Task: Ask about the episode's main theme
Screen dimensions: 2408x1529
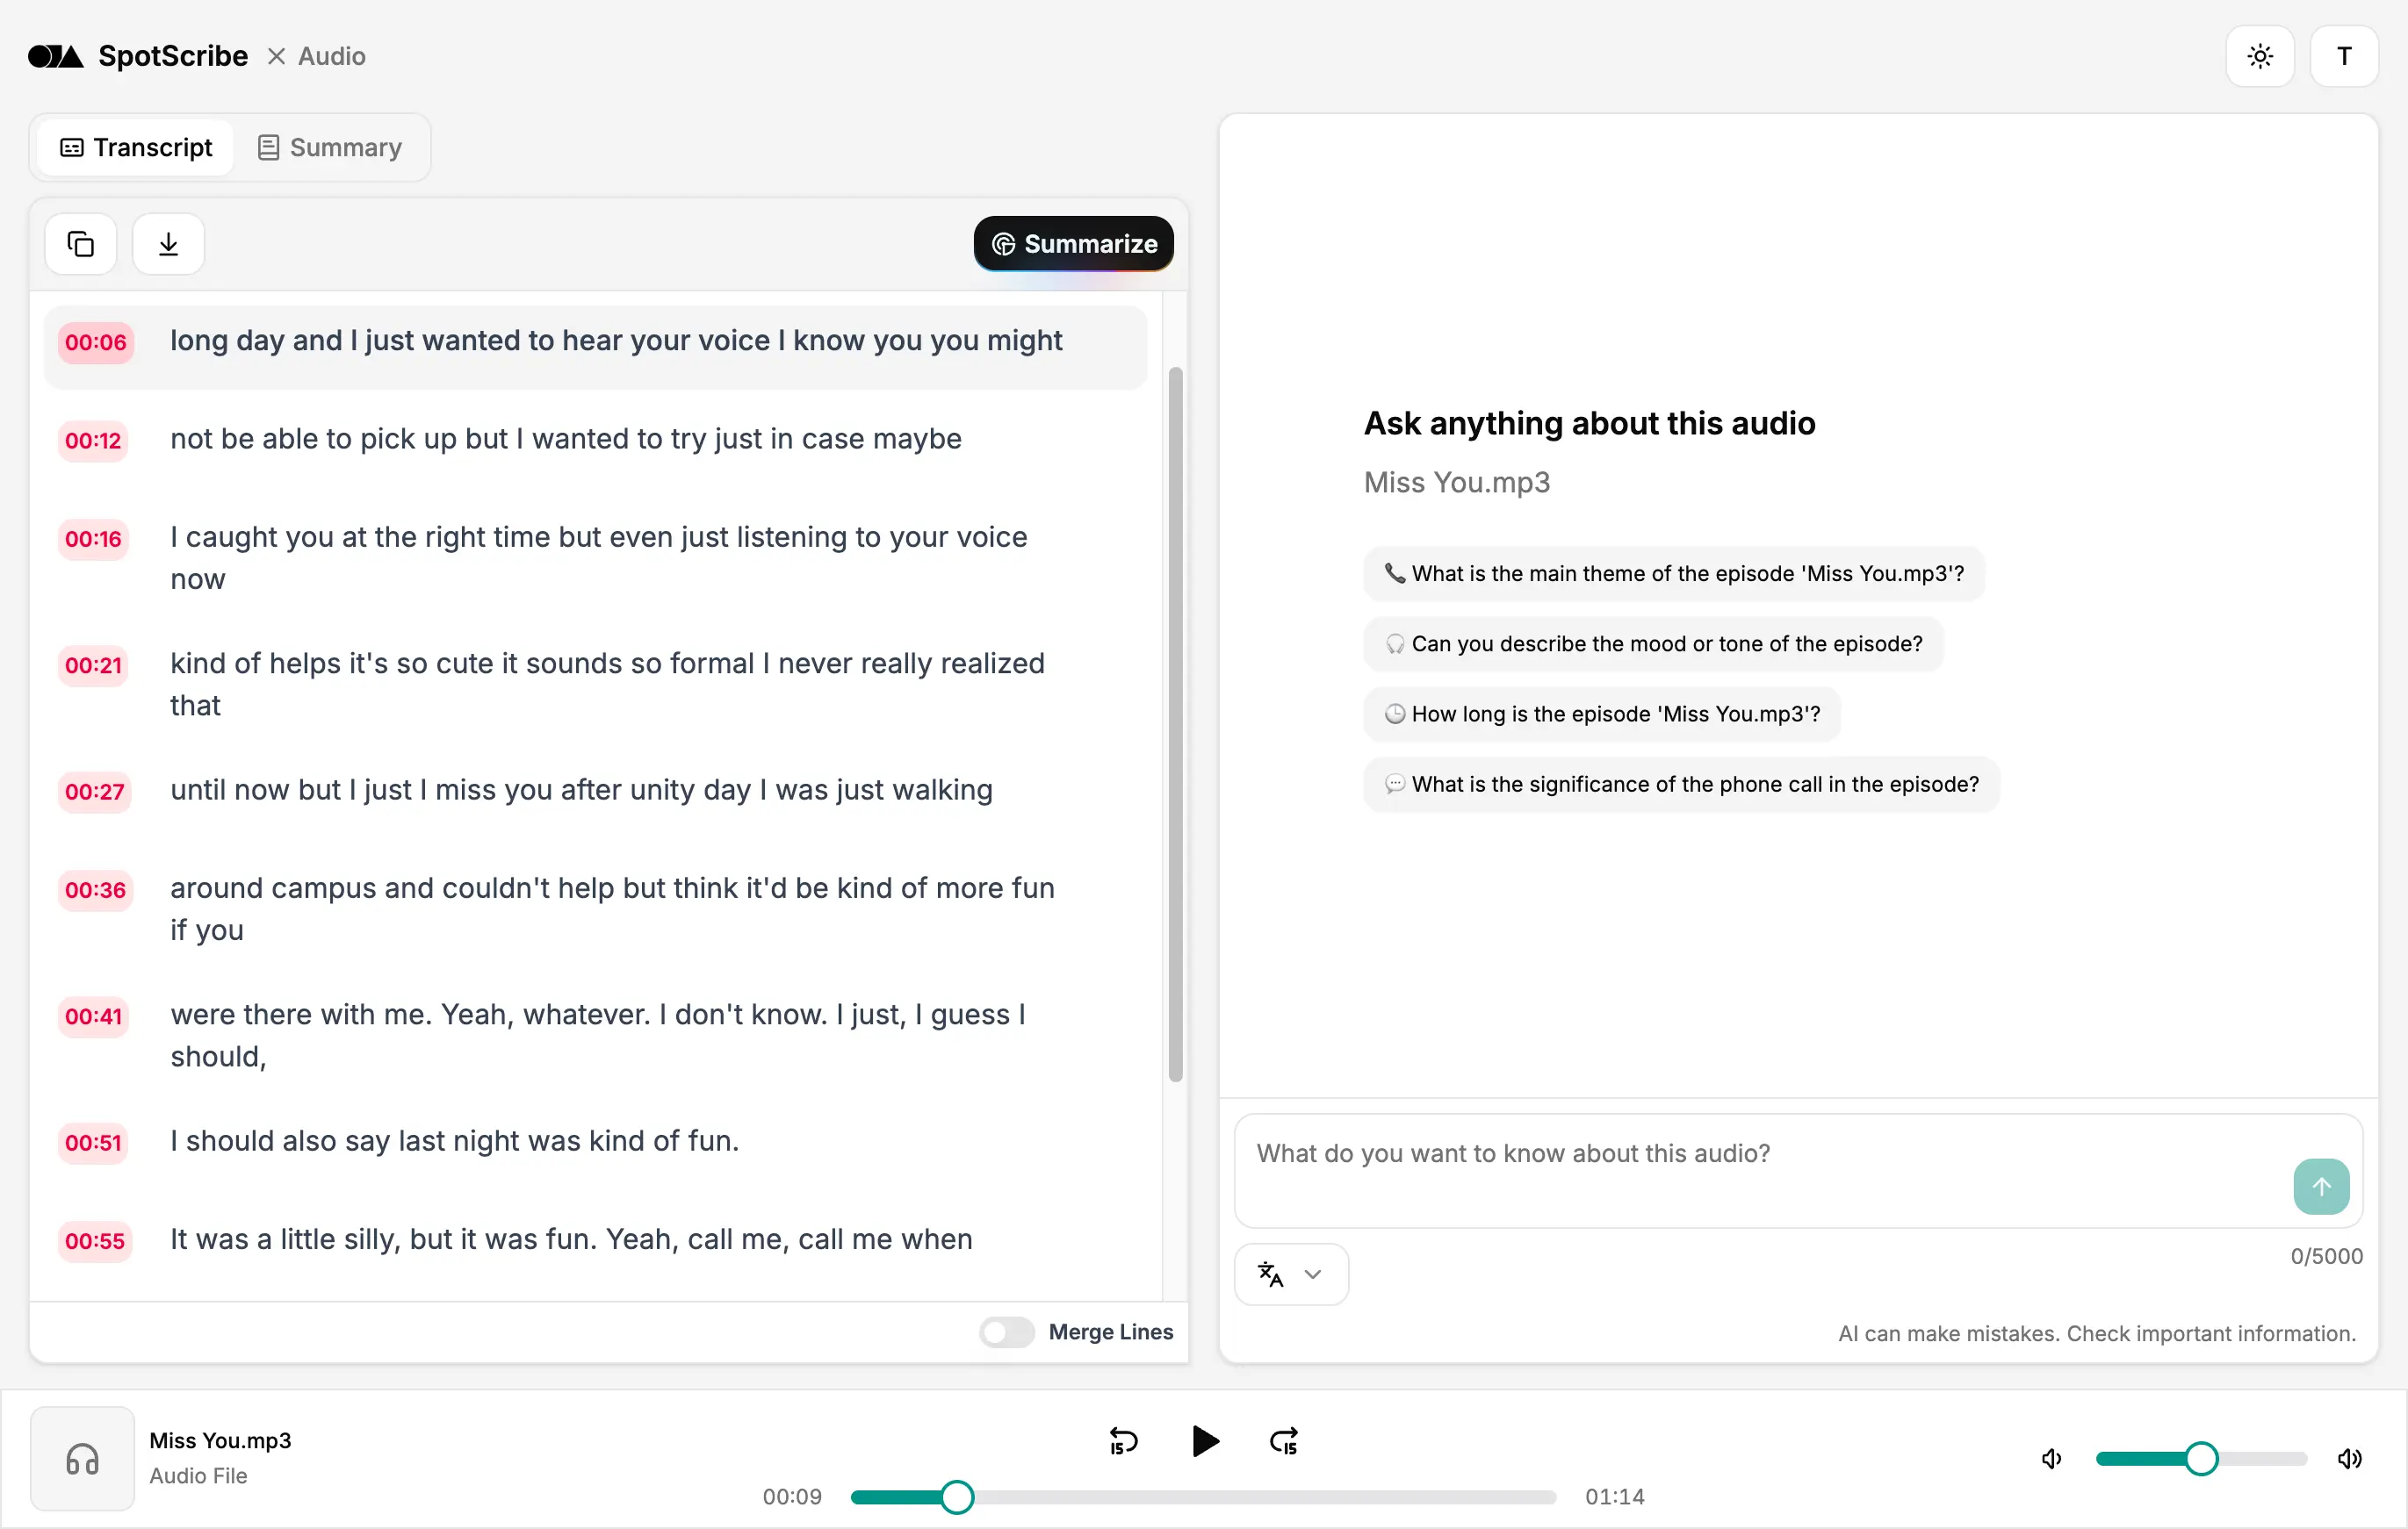Action: pyautogui.click(x=1672, y=572)
